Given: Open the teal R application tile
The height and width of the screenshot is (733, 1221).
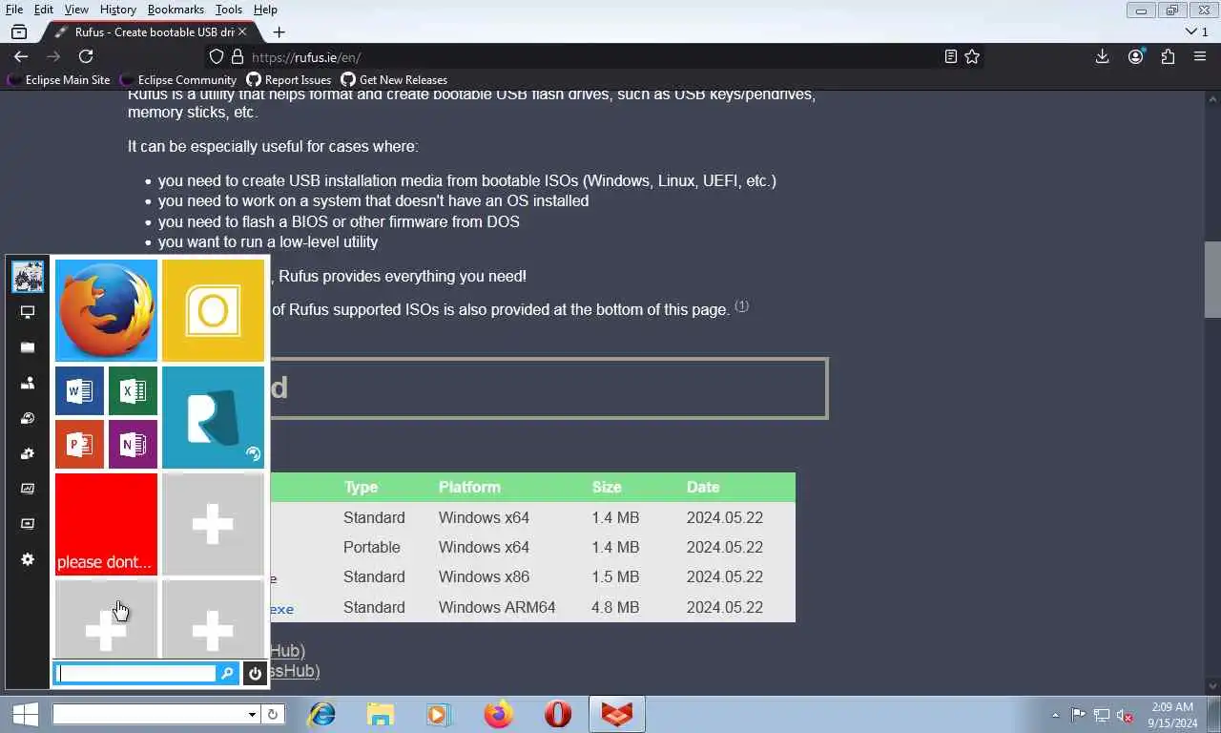Looking at the screenshot, I should (213, 417).
